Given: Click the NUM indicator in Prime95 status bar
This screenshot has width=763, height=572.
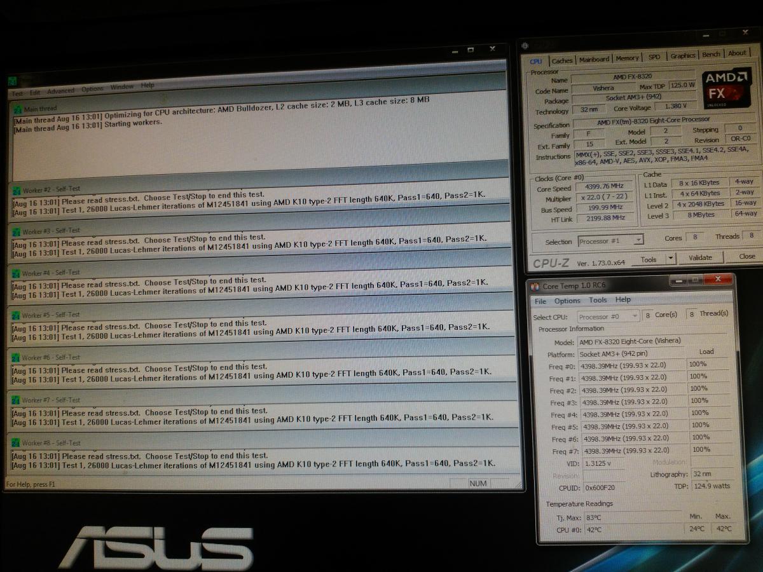Looking at the screenshot, I should (x=478, y=484).
